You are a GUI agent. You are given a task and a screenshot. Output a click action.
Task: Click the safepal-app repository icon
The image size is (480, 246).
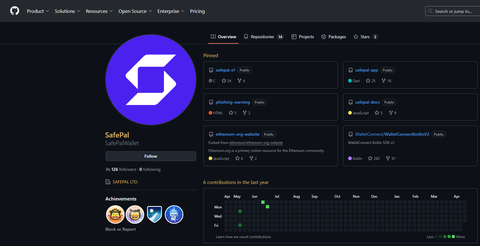coord(351,70)
